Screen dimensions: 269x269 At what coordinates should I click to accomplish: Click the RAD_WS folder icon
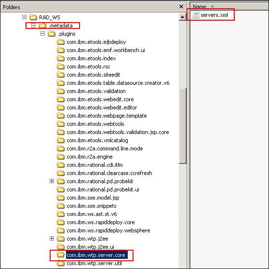[x=33, y=17]
